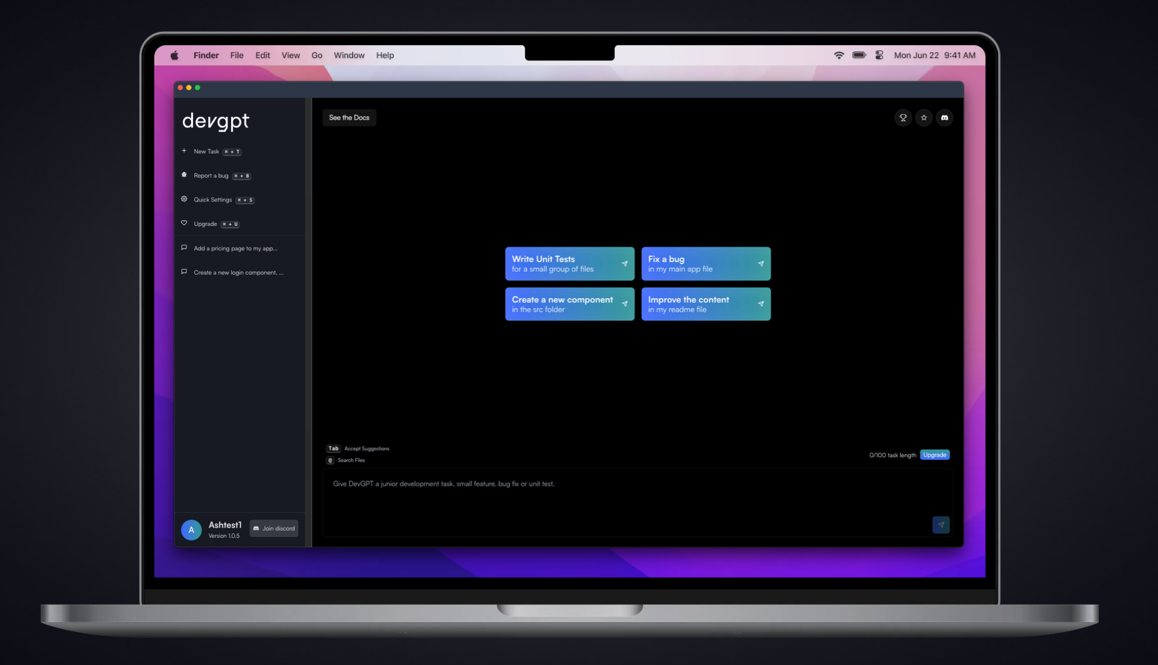
Task: Open the Apple menu
Action: 174,55
